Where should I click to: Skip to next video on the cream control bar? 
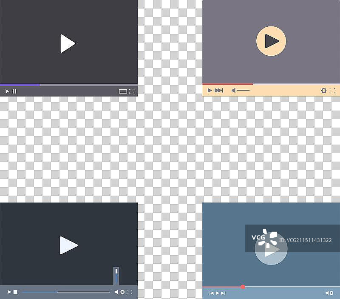pyautogui.click(x=219, y=90)
